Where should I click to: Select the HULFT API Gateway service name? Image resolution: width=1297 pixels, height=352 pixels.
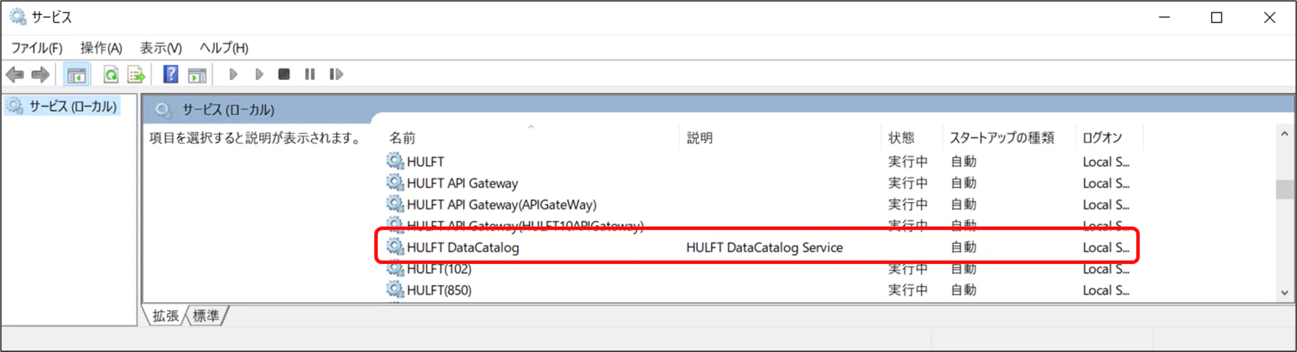click(462, 183)
